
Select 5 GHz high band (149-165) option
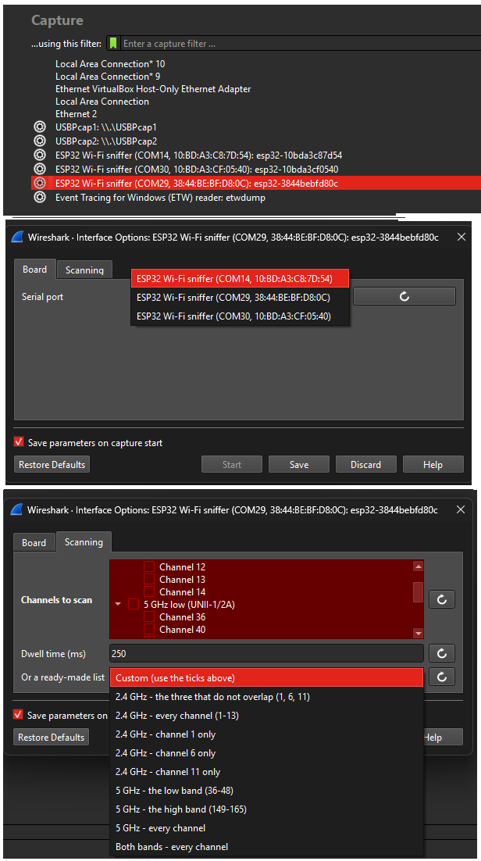point(267,809)
